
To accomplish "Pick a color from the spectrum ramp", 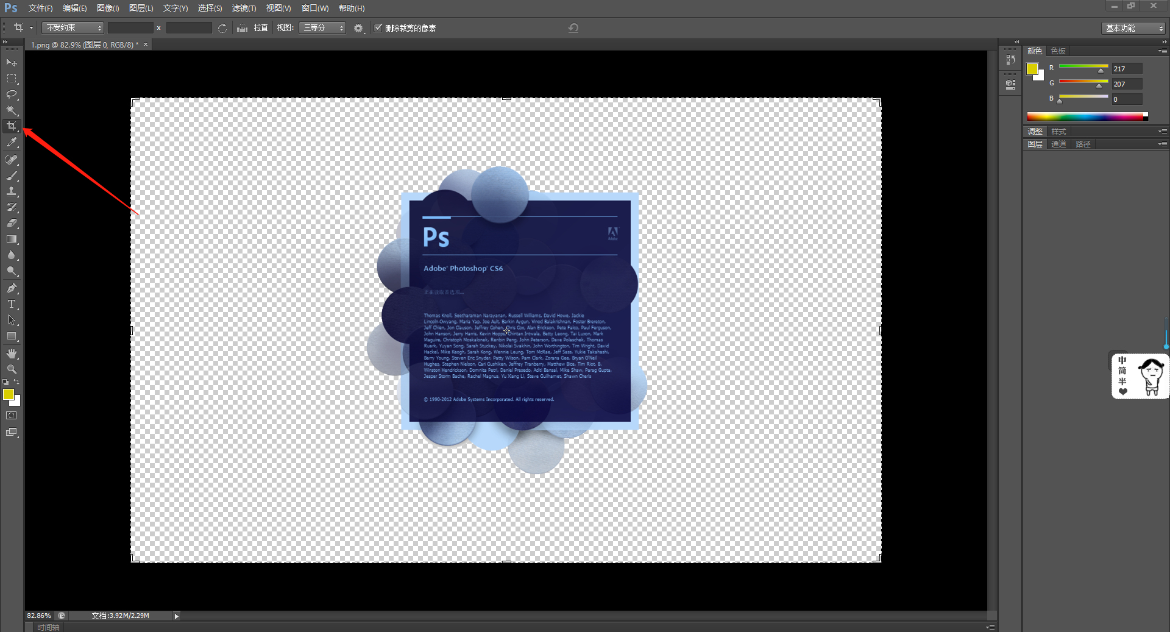I will click(x=1087, y=116).
